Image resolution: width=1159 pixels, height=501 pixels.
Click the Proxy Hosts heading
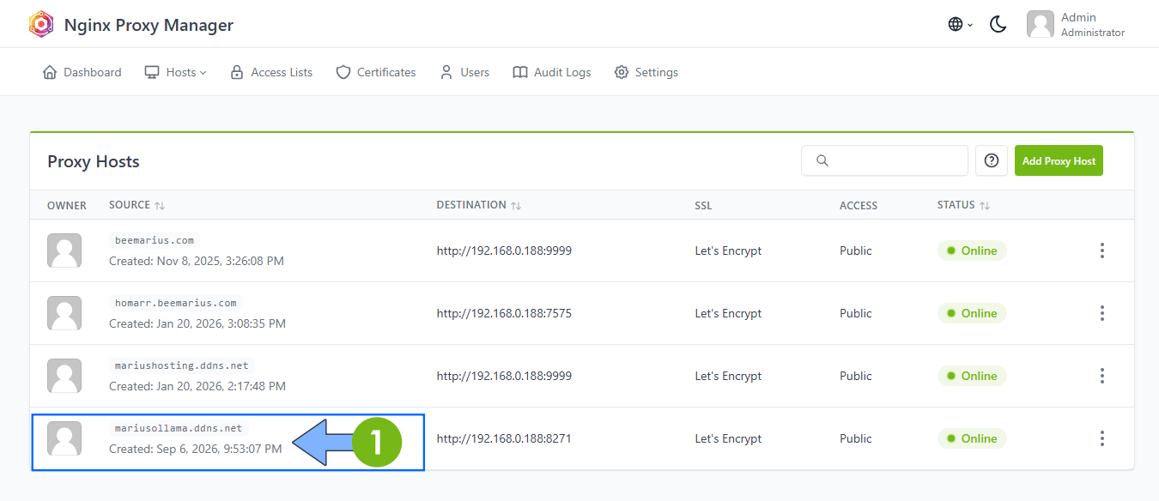click(94, 161)
